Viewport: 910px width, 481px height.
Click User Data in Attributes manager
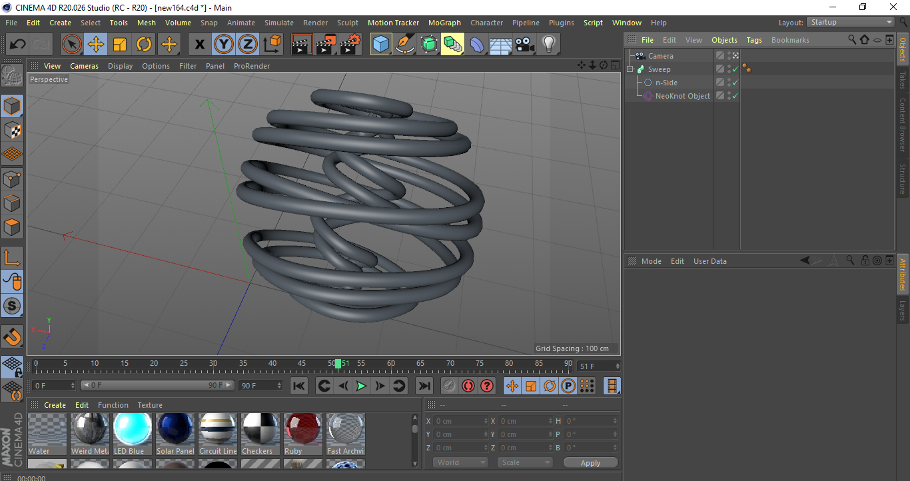tap(709, 261)
